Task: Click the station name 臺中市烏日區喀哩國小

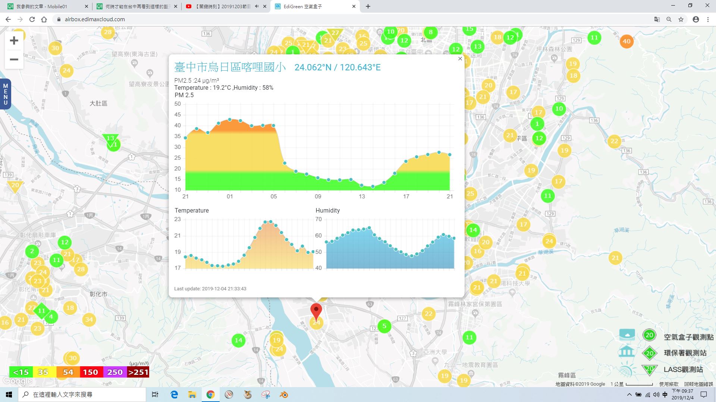Action: tap(230, 67)
